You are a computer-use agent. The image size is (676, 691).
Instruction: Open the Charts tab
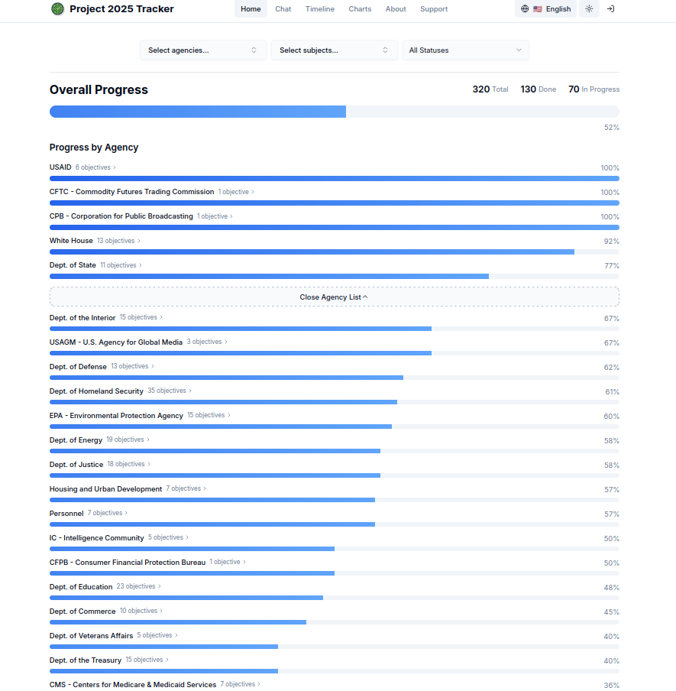[x=360, y=9]
